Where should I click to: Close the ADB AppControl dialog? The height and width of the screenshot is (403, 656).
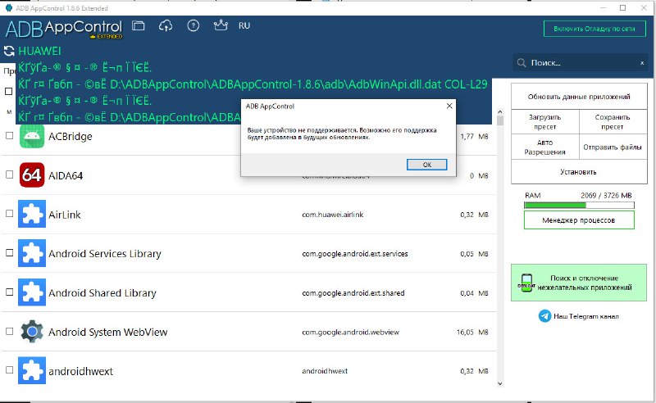(x=449, y=106)
